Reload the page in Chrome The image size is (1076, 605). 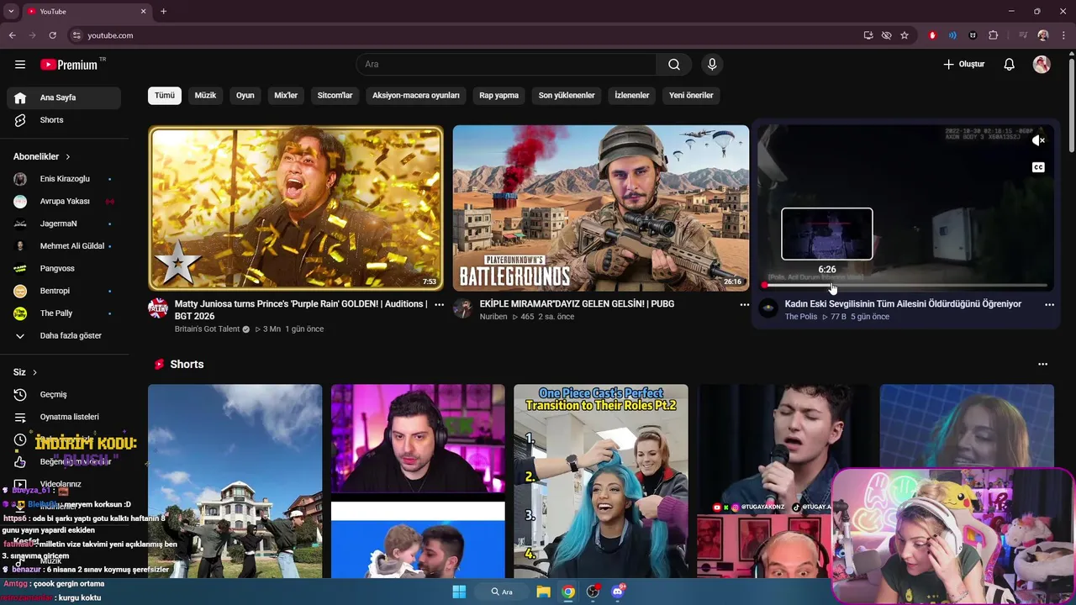click(52, 35)
